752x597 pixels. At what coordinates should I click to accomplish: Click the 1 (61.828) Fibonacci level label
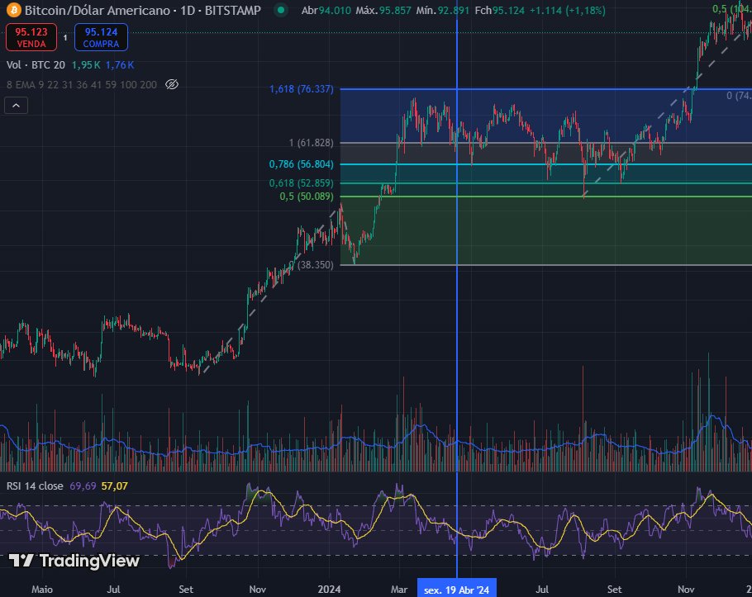pyautogui.click(x=311, y=143)
